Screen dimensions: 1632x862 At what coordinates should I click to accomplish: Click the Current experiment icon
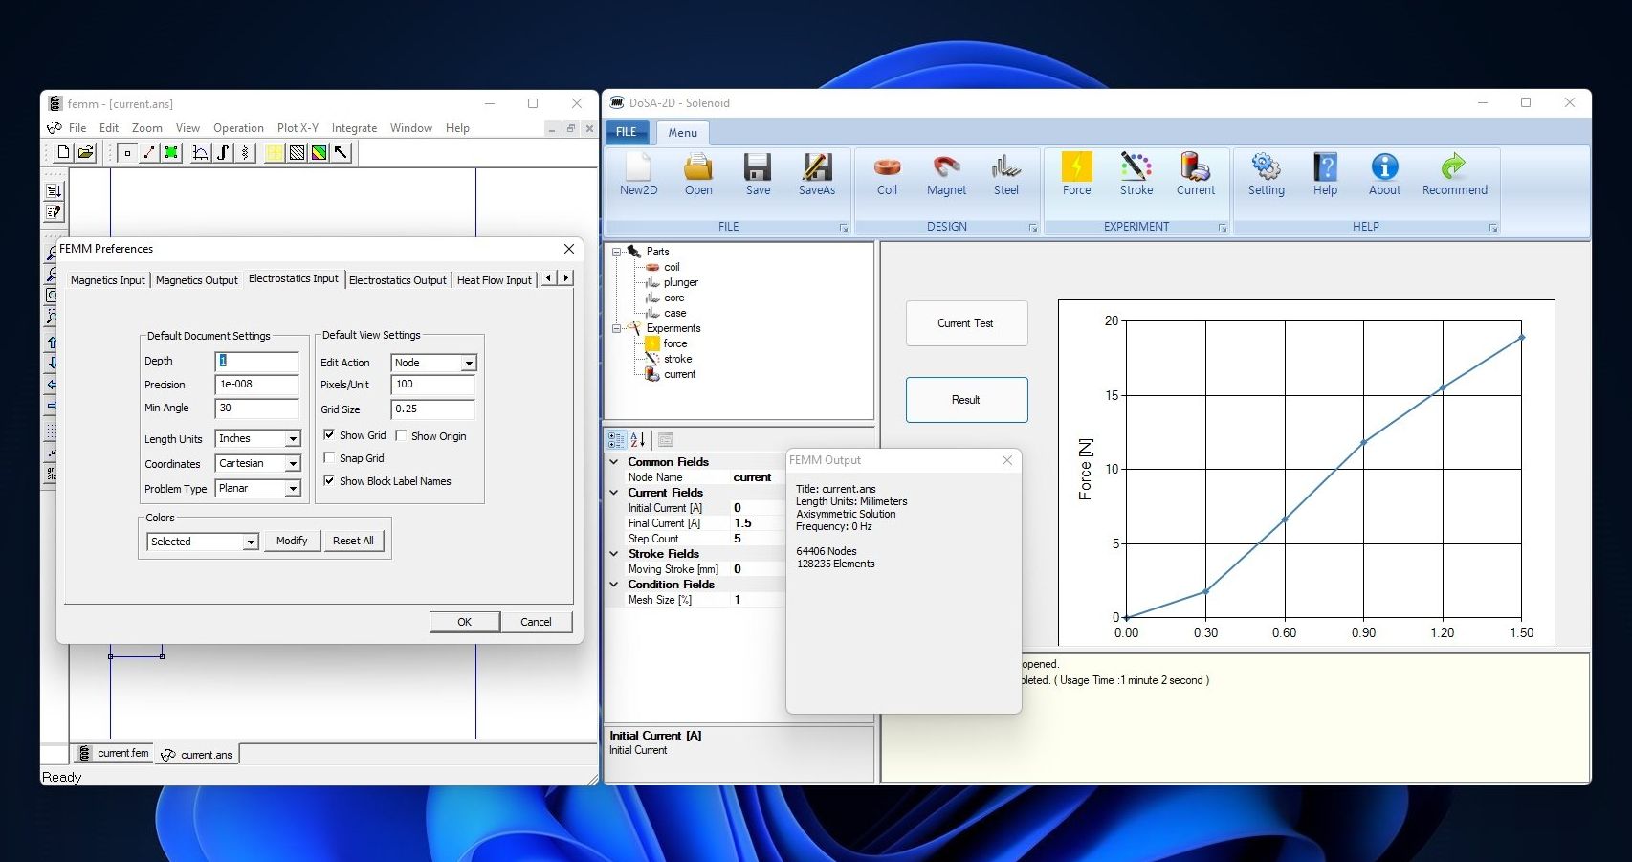(1196, 175)
